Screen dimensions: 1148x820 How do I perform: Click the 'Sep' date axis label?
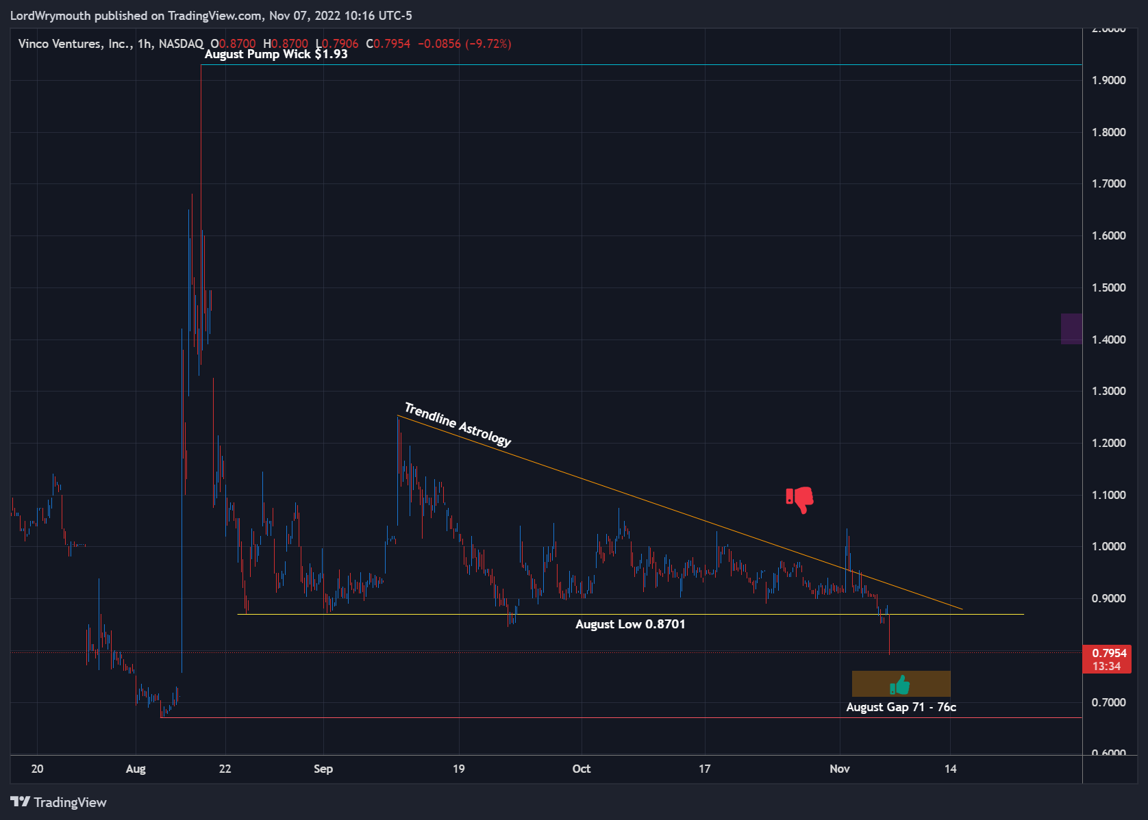(x=323, y=769)
